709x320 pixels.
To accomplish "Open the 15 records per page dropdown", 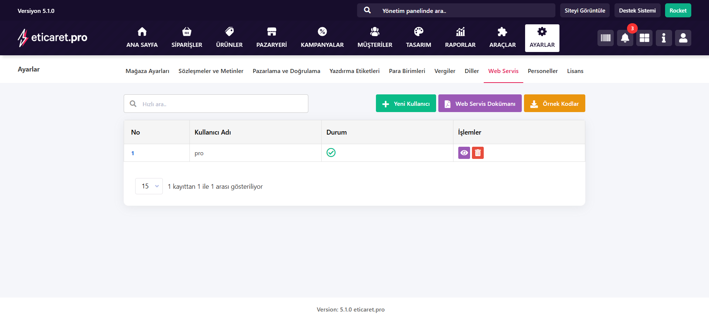I will point(149,186).
